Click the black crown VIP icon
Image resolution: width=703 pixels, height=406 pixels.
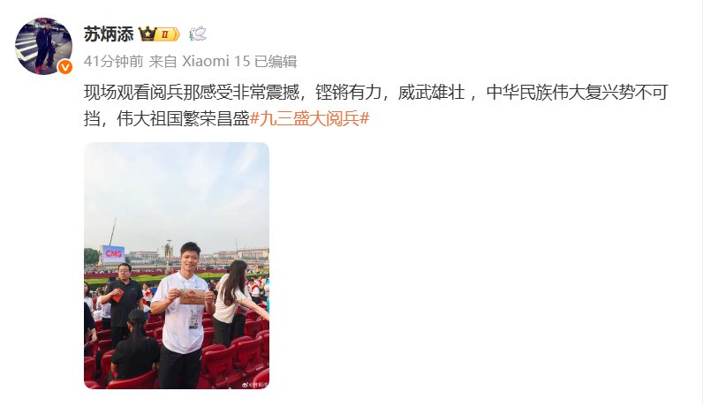click(147, 34)
